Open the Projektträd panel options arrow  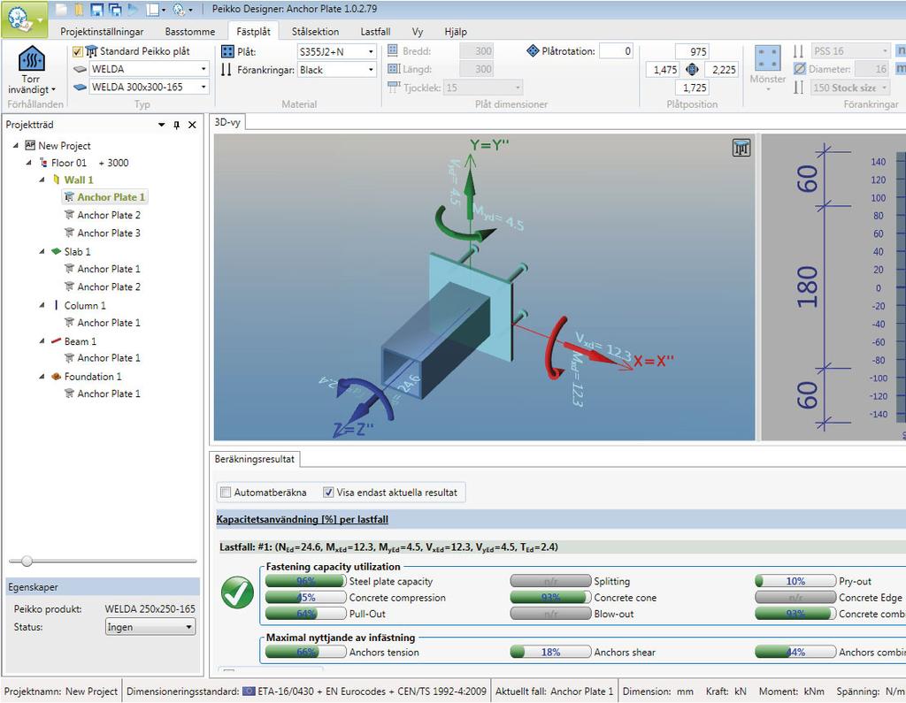click(162, 125)
